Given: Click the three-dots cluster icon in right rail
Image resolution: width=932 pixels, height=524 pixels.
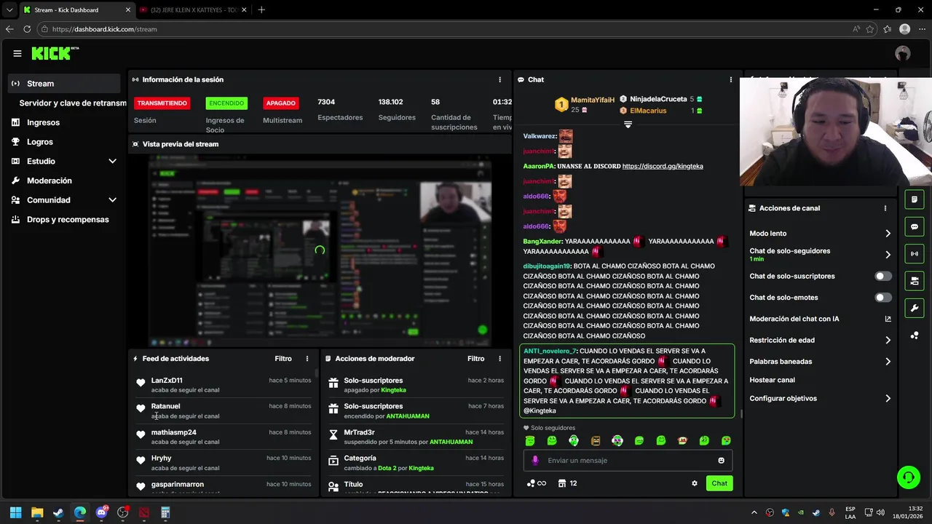Looking at the screenshot, I should pyautogui.click(x=915, y=336).
